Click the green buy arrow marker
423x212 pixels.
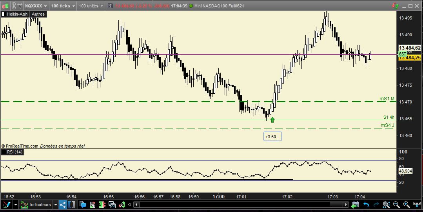click(272, 120)
